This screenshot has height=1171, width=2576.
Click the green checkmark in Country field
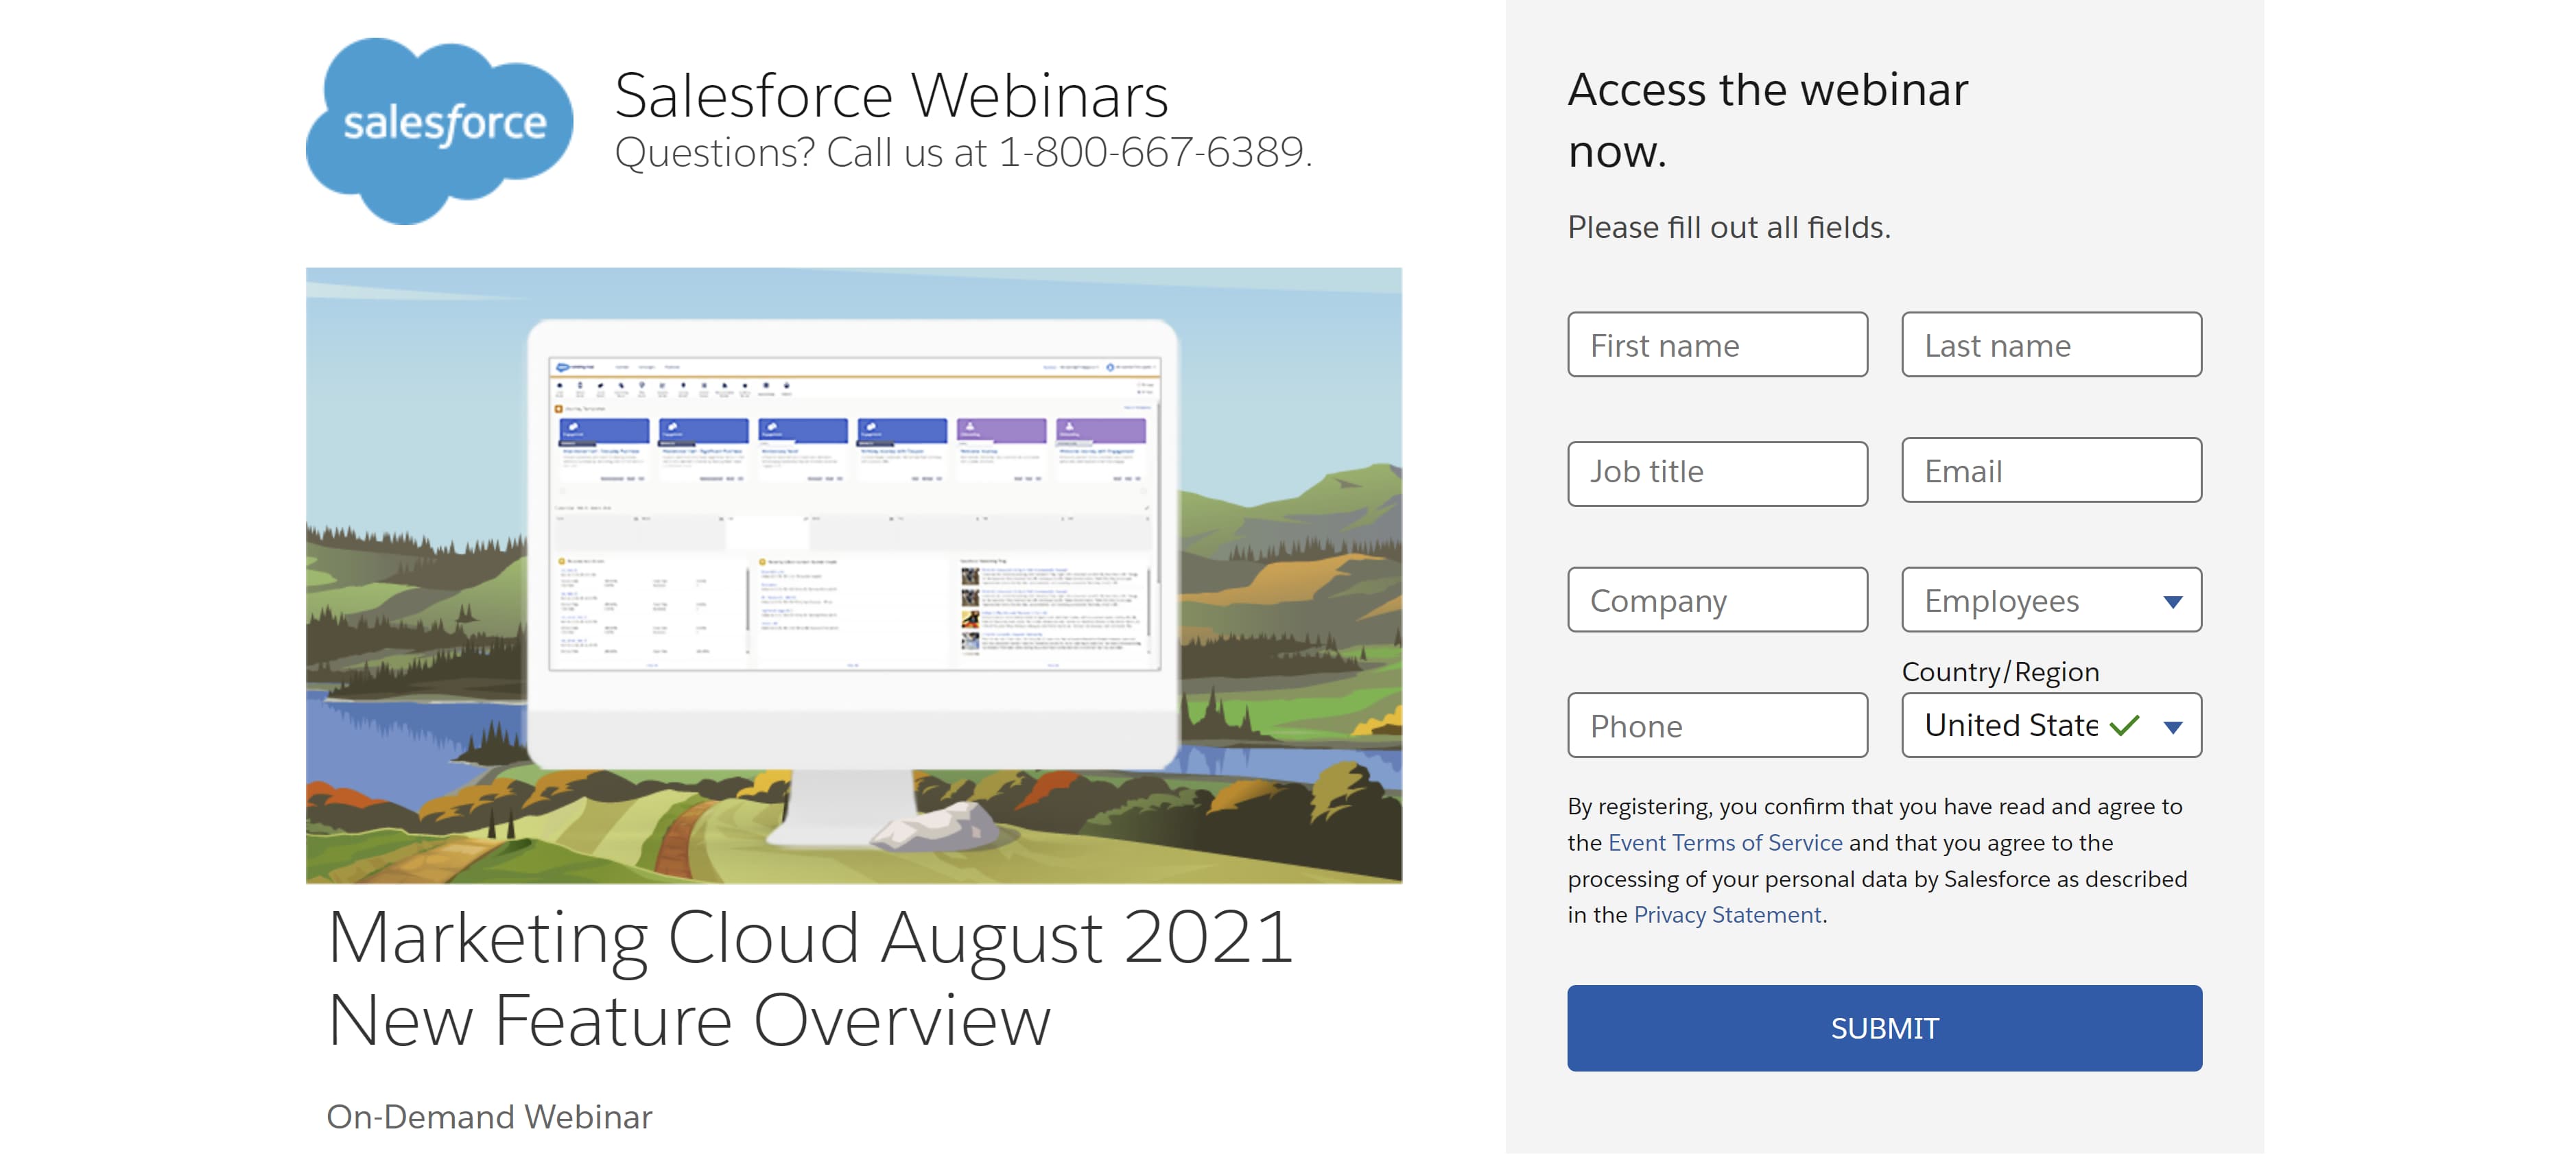pyautogui.click(x=2124, y=725)
